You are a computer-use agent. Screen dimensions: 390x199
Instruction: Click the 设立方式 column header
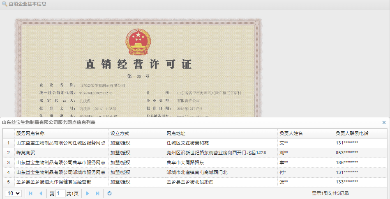pos(120,133)
